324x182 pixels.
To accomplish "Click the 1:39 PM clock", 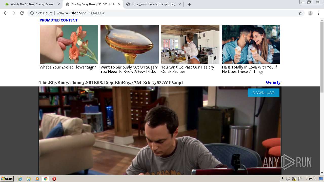I will point(311,179).
